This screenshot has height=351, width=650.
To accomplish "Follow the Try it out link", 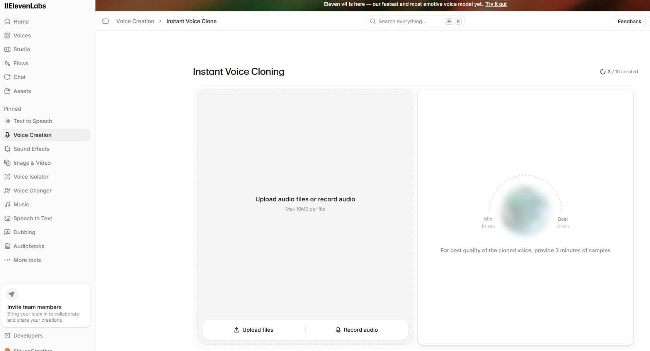I will pos(496,4).
